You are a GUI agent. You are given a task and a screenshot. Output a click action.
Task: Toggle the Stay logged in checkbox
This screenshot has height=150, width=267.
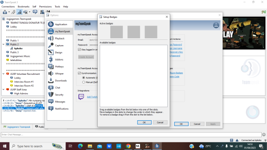coord(79,50)
